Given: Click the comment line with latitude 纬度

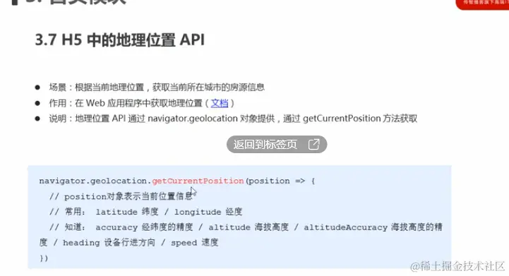Looking at the screenshot, I should 145,212.
